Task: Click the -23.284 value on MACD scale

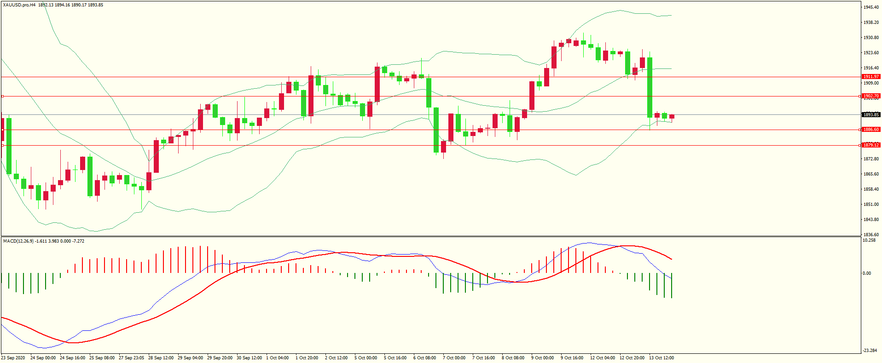Action: pos(870,351)
